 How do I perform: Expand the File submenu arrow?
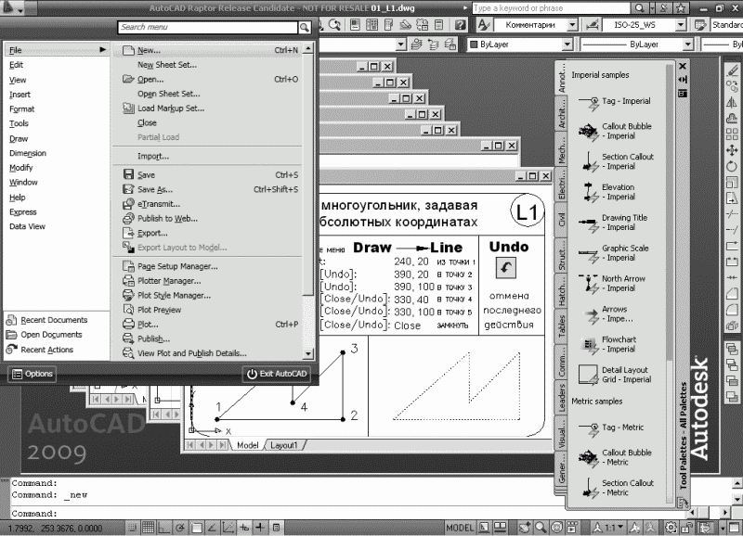coord(102,50)
